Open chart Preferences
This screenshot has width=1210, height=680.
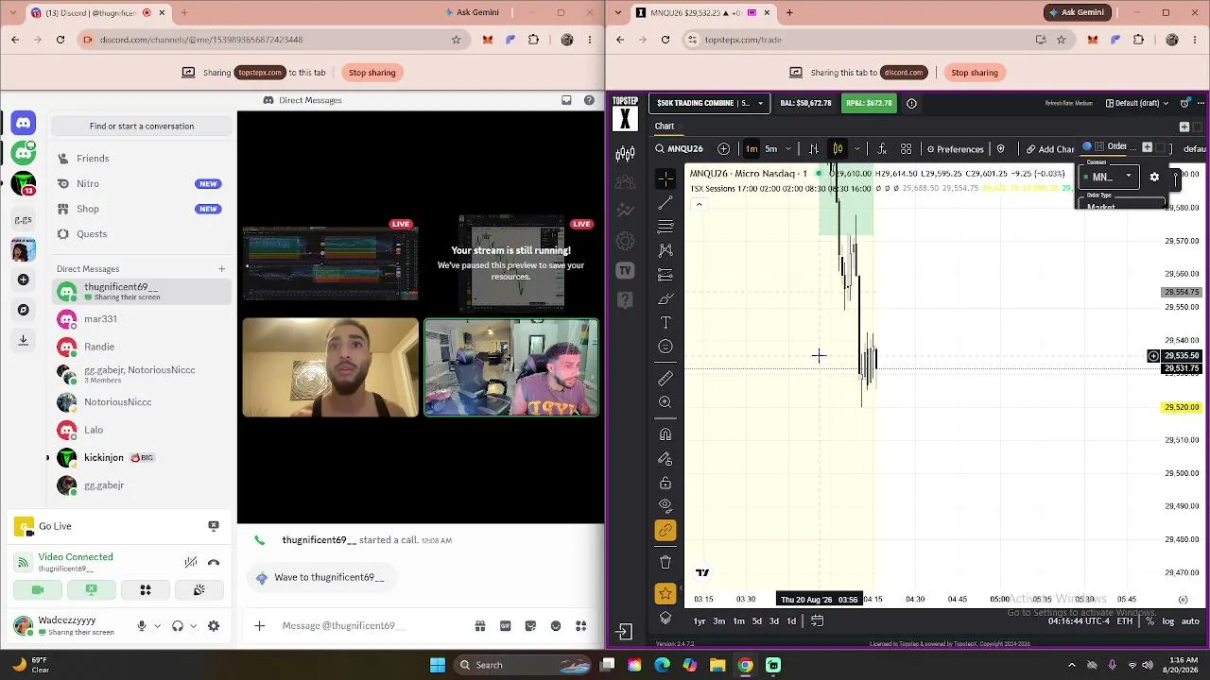tap(955, 149)
